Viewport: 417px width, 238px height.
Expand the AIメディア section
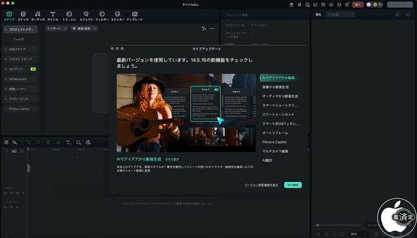[20, 69]
